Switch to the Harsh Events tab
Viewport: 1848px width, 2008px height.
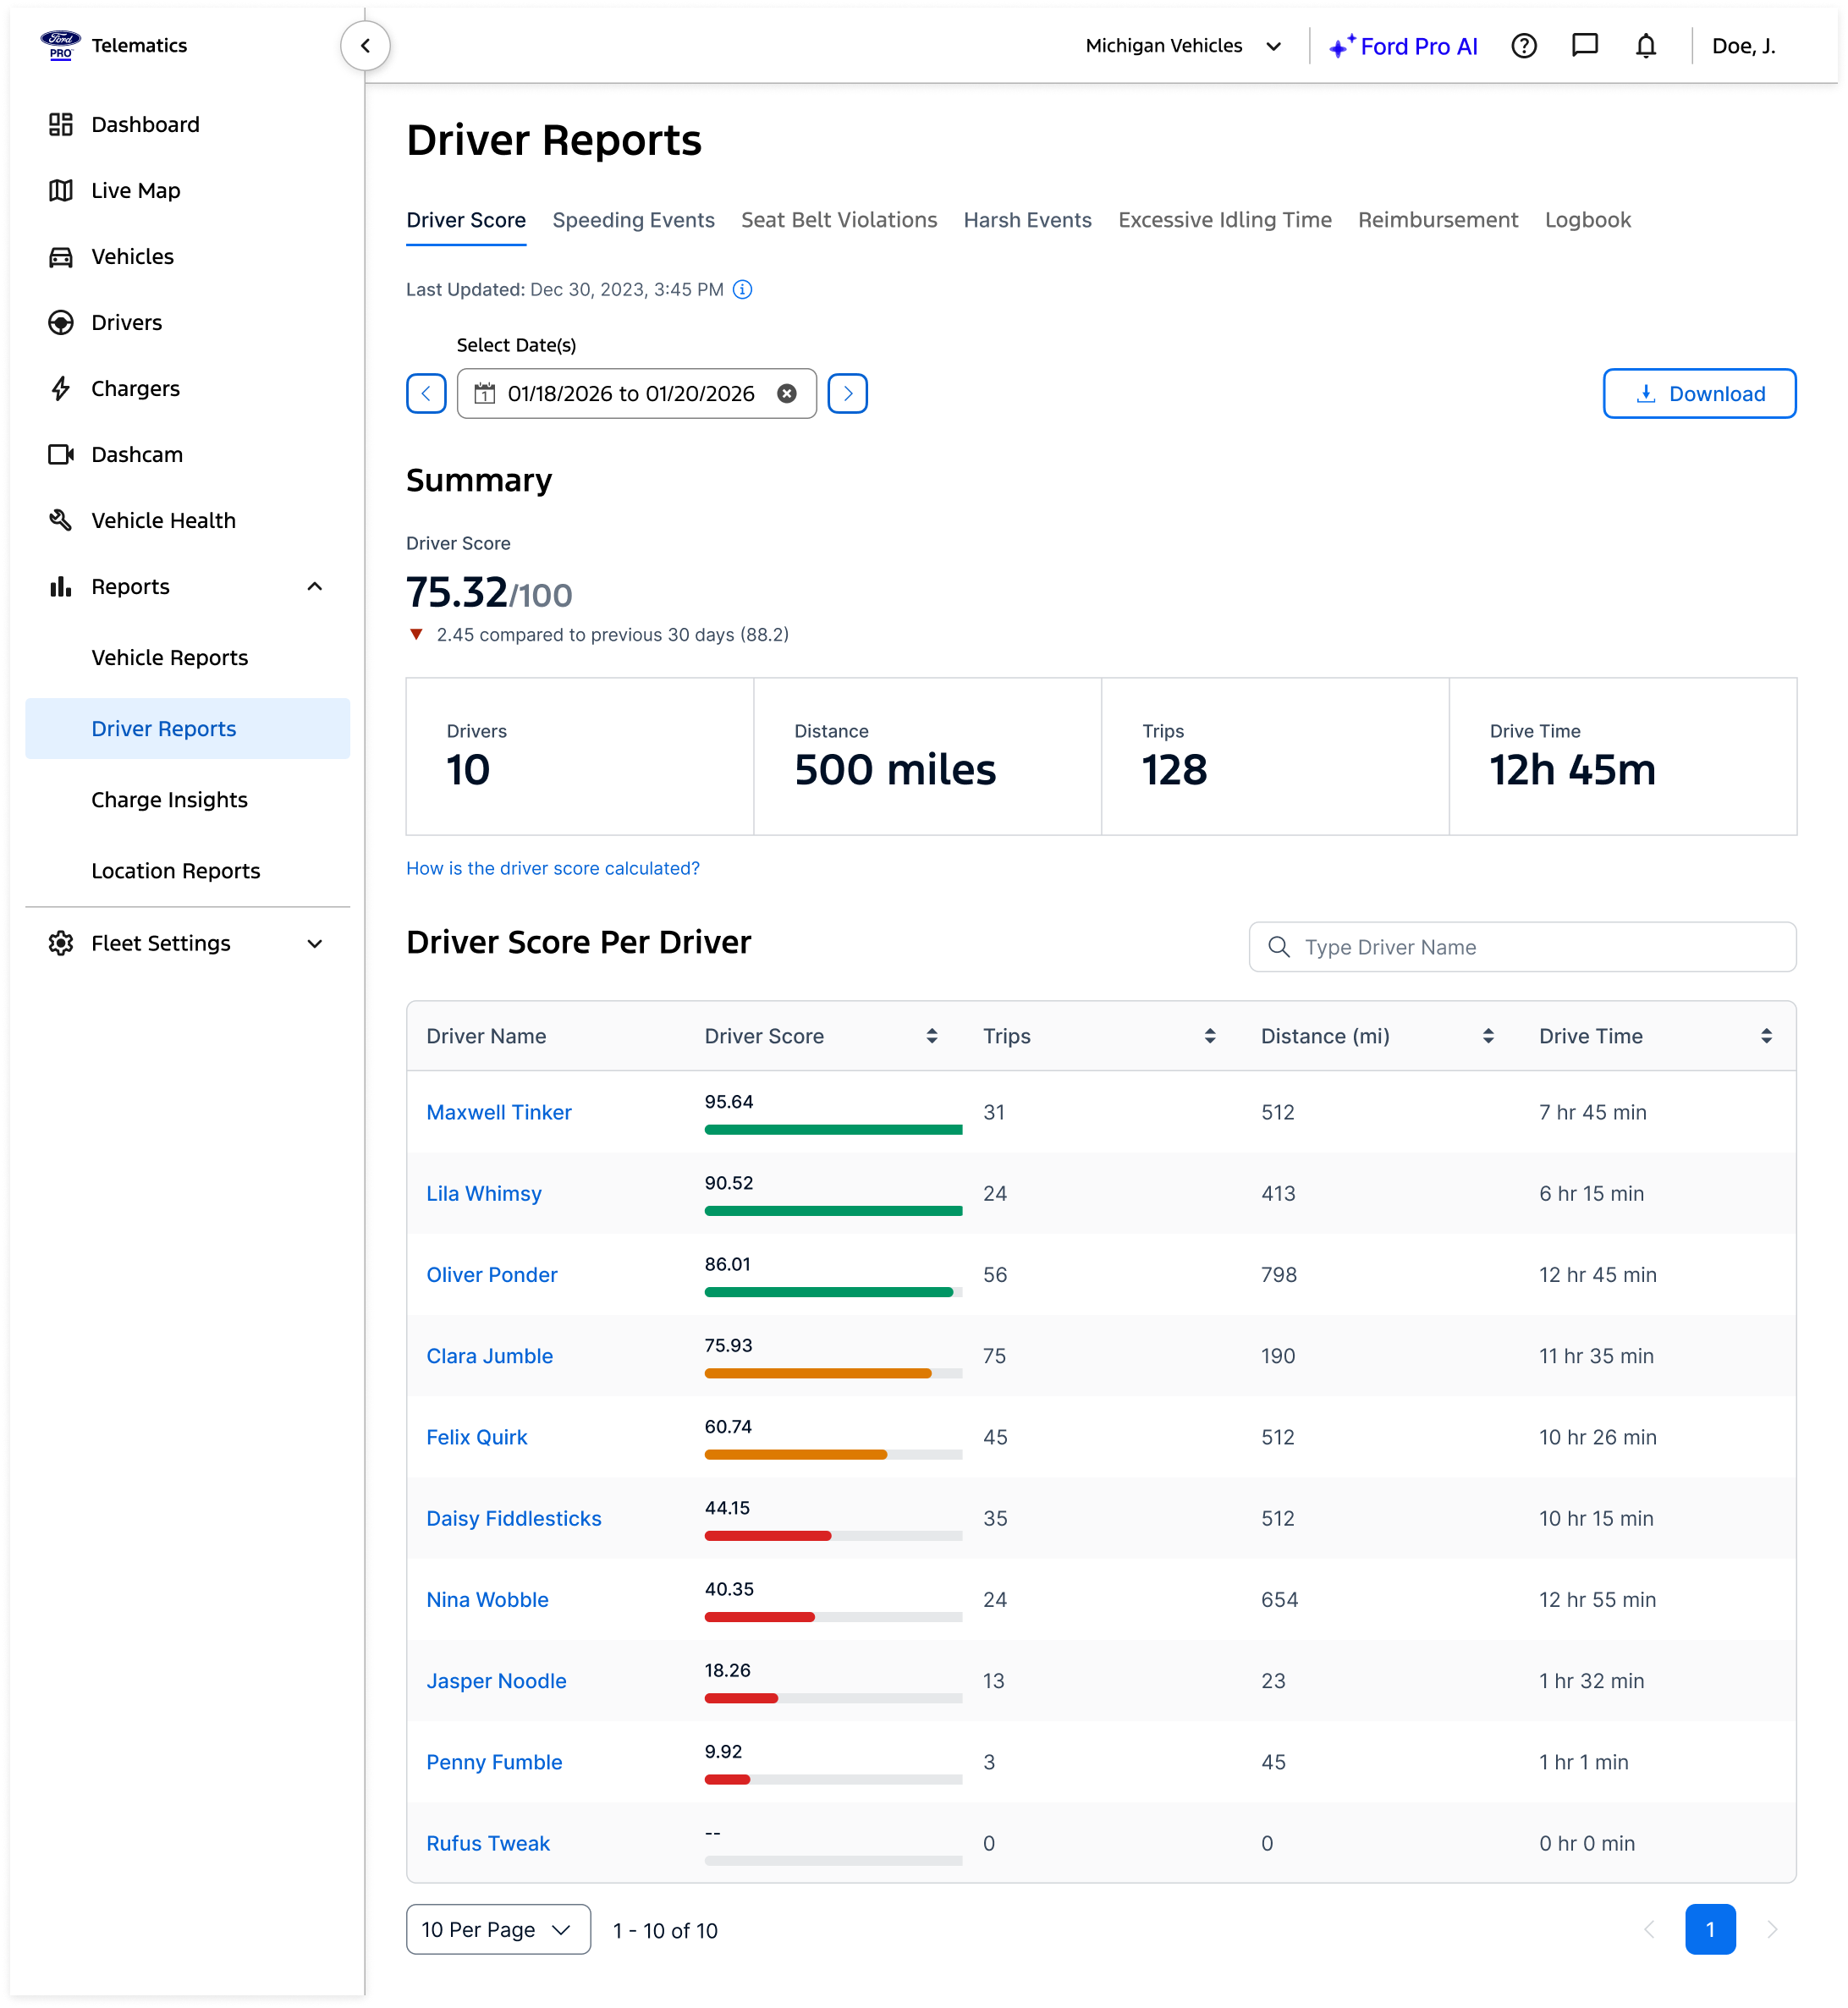click(x=1027, y=220)
